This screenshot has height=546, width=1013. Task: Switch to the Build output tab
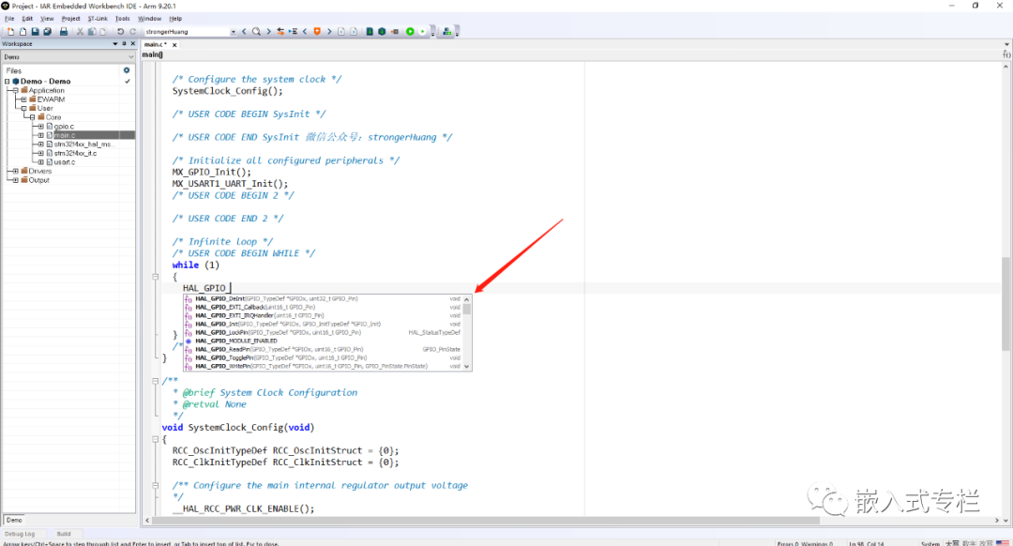point(64,533)
